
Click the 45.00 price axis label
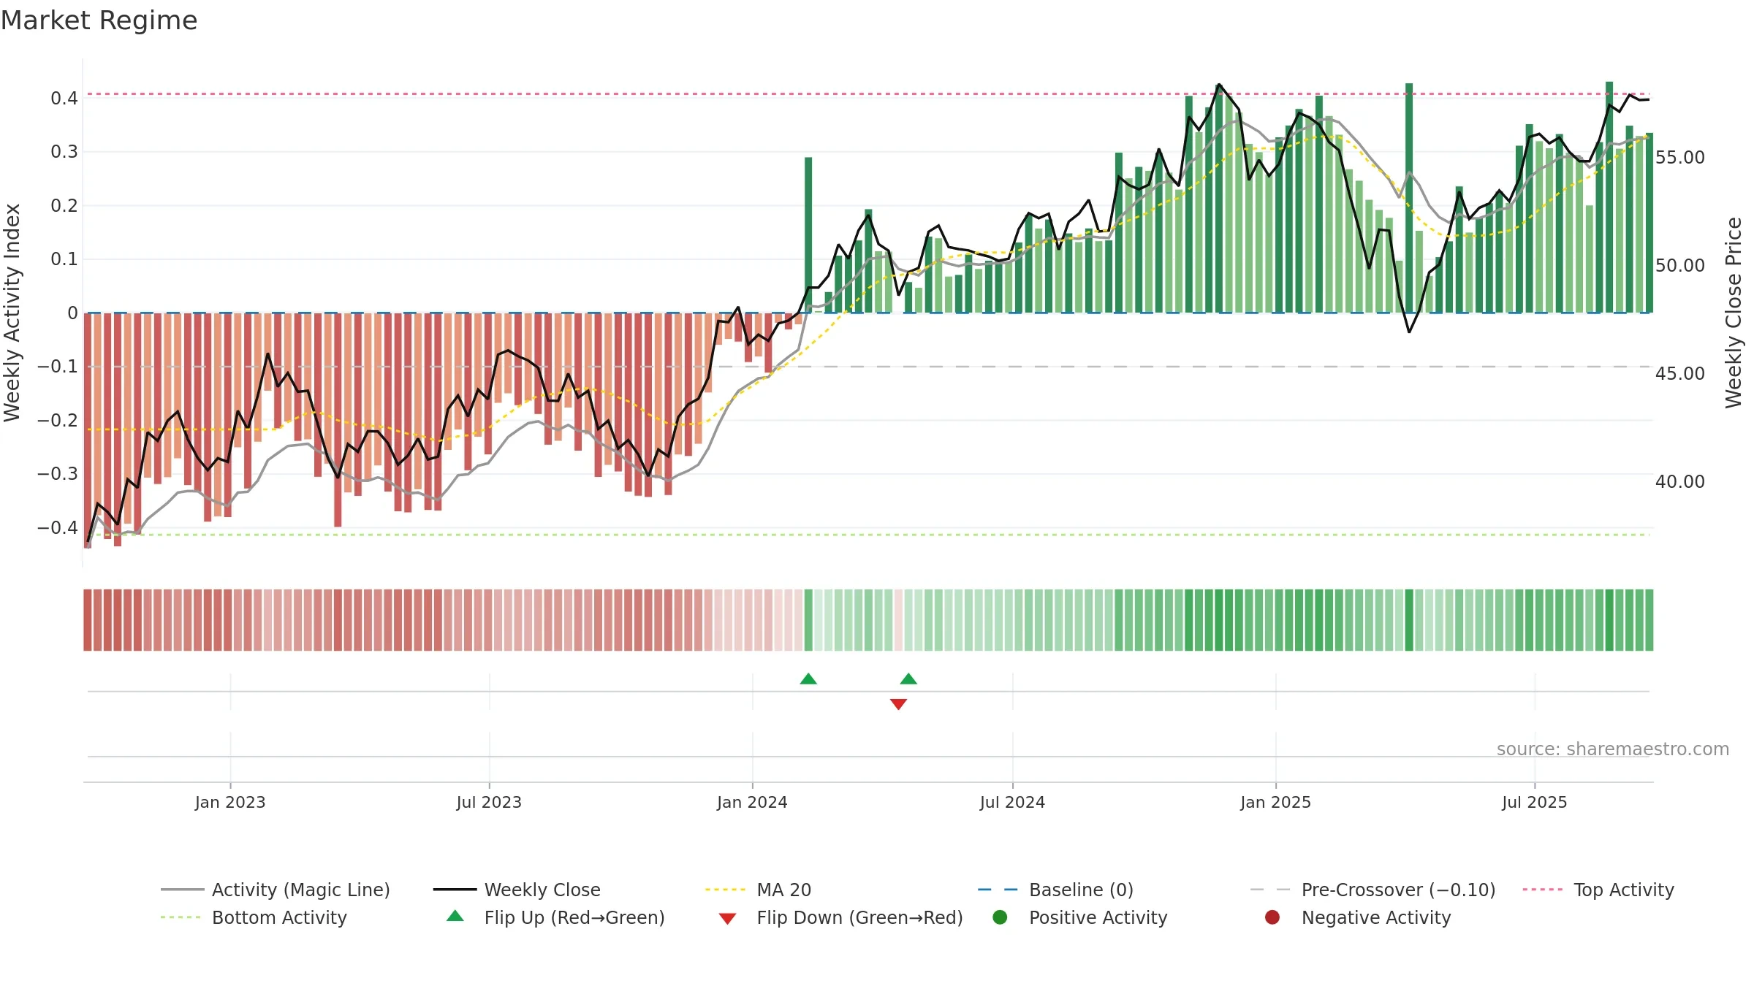[1679, 374]
